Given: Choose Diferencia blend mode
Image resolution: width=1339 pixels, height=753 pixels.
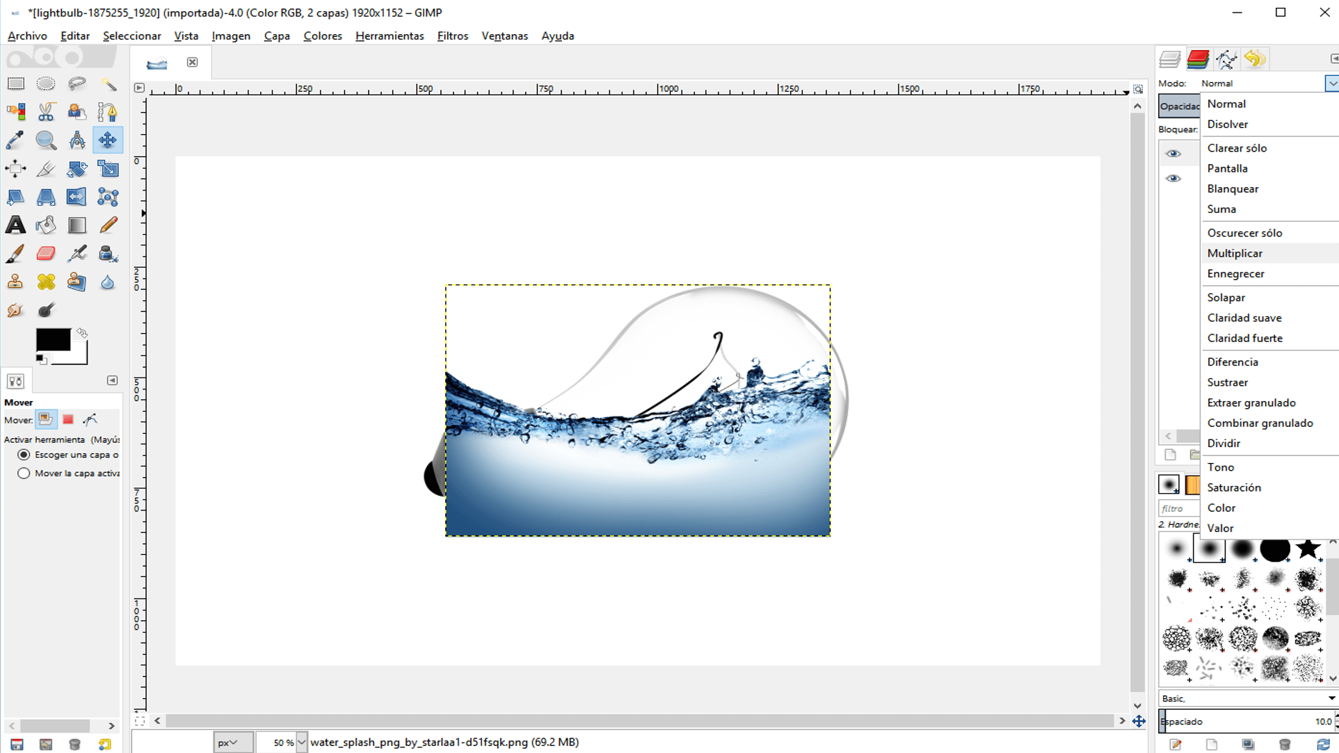Looking at the screenshot, I should [x=1270, y=362].
